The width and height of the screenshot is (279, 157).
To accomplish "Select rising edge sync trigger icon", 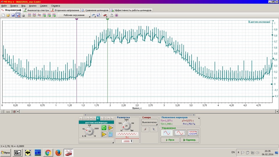I will 145,129.
